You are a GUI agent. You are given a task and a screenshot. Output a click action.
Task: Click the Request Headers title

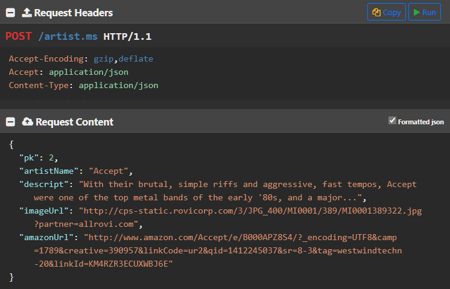tap(74, 12)
